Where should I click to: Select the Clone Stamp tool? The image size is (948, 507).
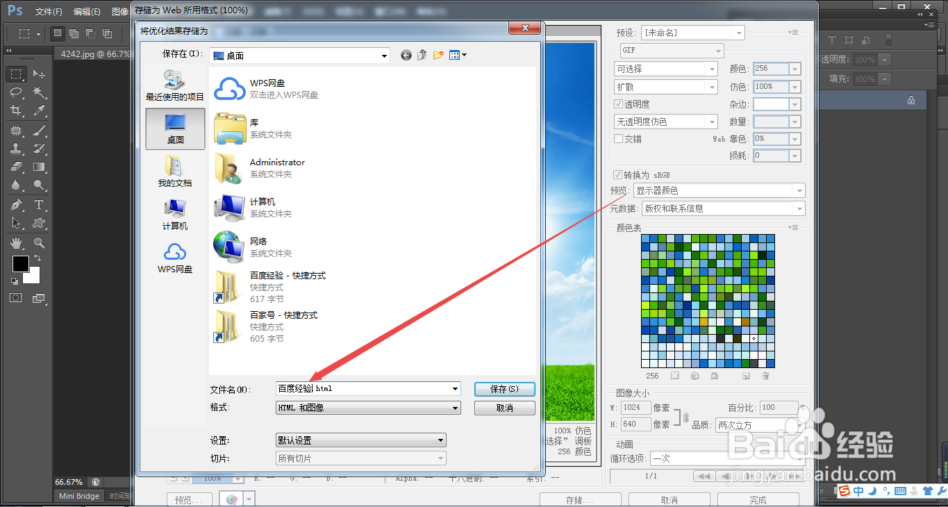17,149
